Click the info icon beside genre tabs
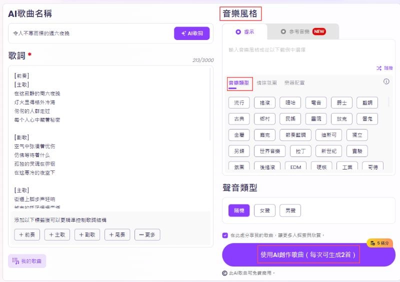The height and width of the screenshot is (282, 400). click(x=386, y=81)
